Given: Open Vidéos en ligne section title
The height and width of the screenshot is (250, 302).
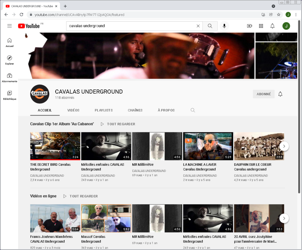Looking at the screenshot, I should 43,196.
